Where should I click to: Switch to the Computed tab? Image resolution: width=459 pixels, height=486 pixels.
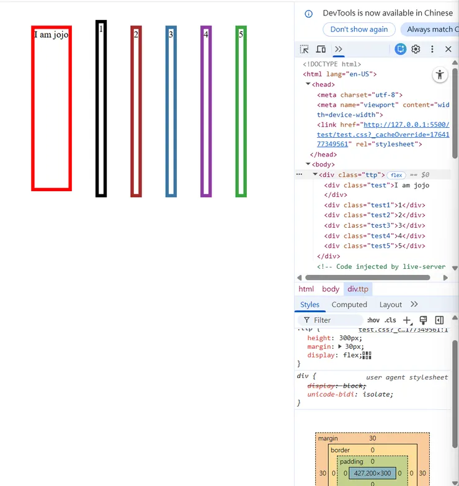click(x=349, y=304)
